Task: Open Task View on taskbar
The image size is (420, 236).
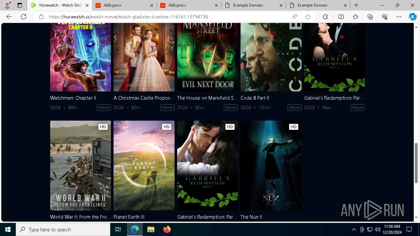Action: (118, 230)
